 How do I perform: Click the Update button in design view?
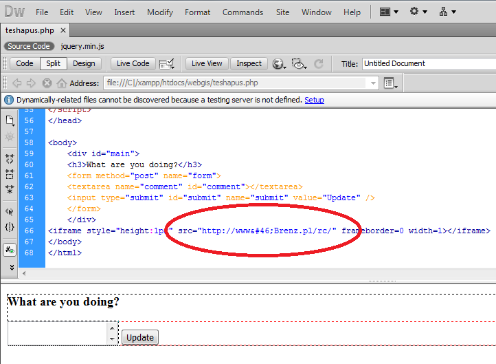click(x=140, y=337)
